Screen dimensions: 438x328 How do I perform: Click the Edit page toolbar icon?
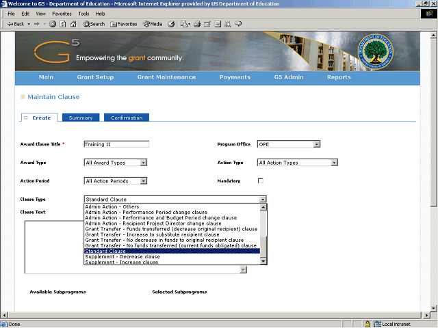coord(207,24)
